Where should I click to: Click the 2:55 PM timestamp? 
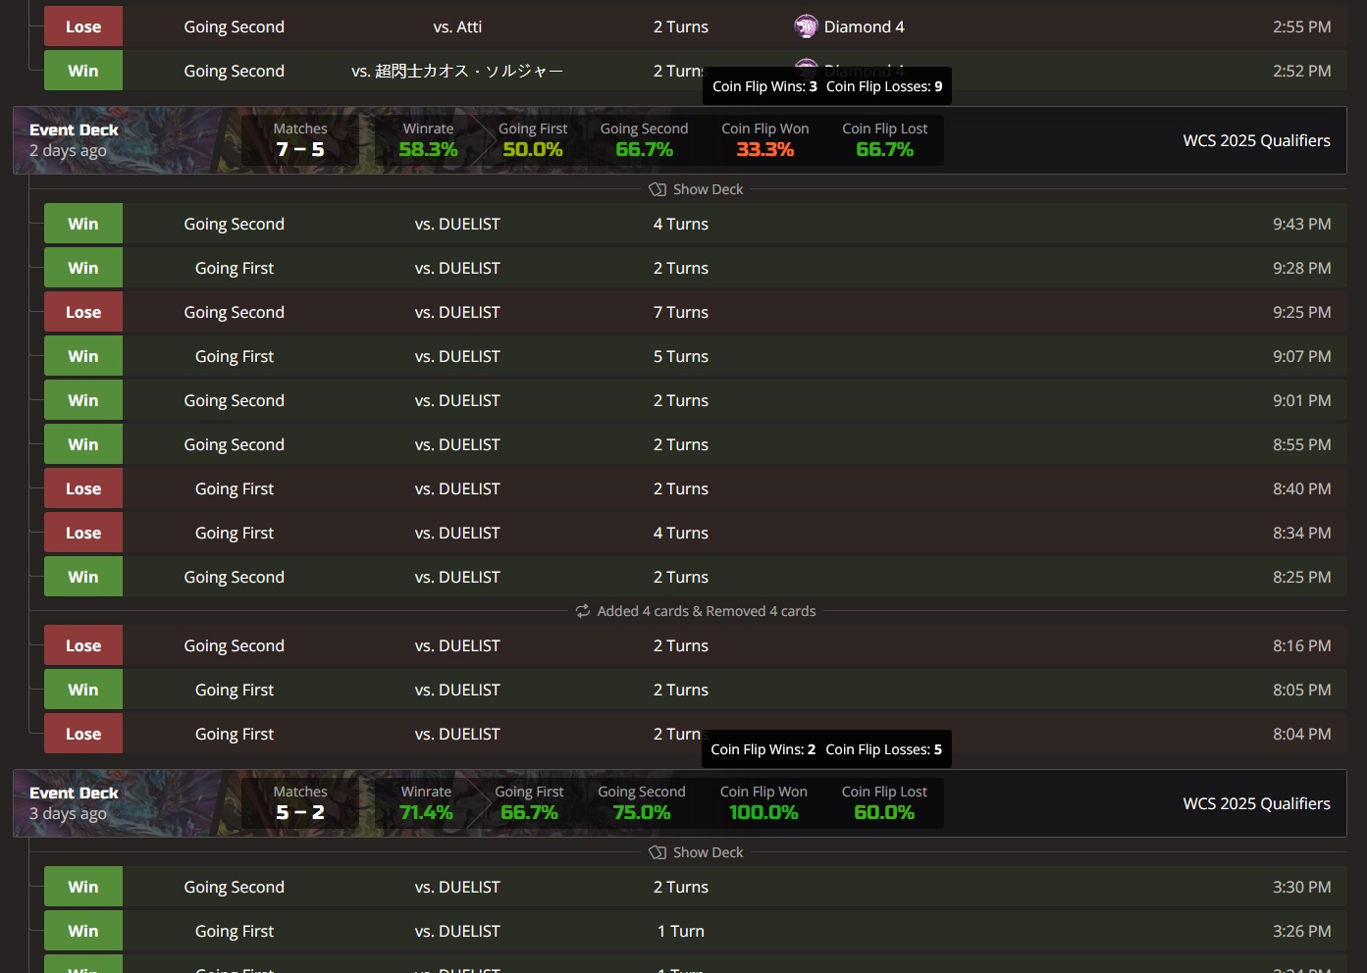(x=1301, y=26)
